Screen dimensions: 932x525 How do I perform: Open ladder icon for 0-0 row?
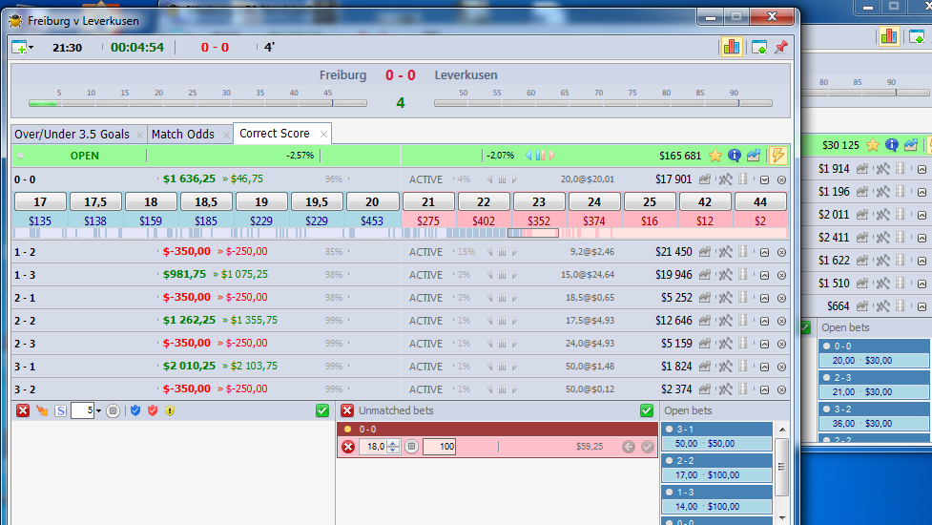[743, 178]
